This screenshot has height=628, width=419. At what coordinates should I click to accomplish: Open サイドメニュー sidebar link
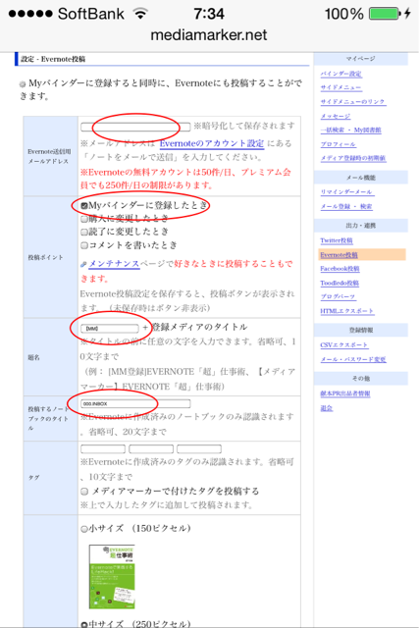point(341,87)
